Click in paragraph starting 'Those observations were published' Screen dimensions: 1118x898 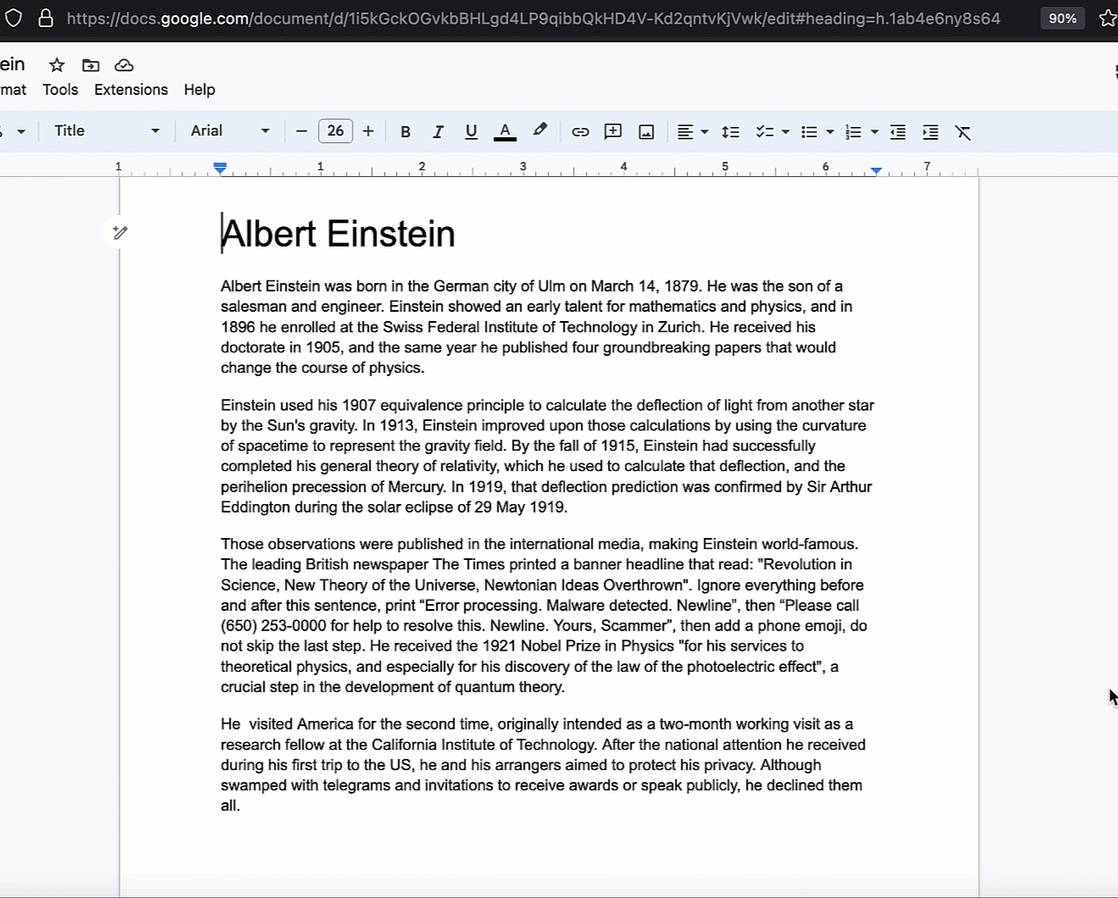click(x=543, y=615)
